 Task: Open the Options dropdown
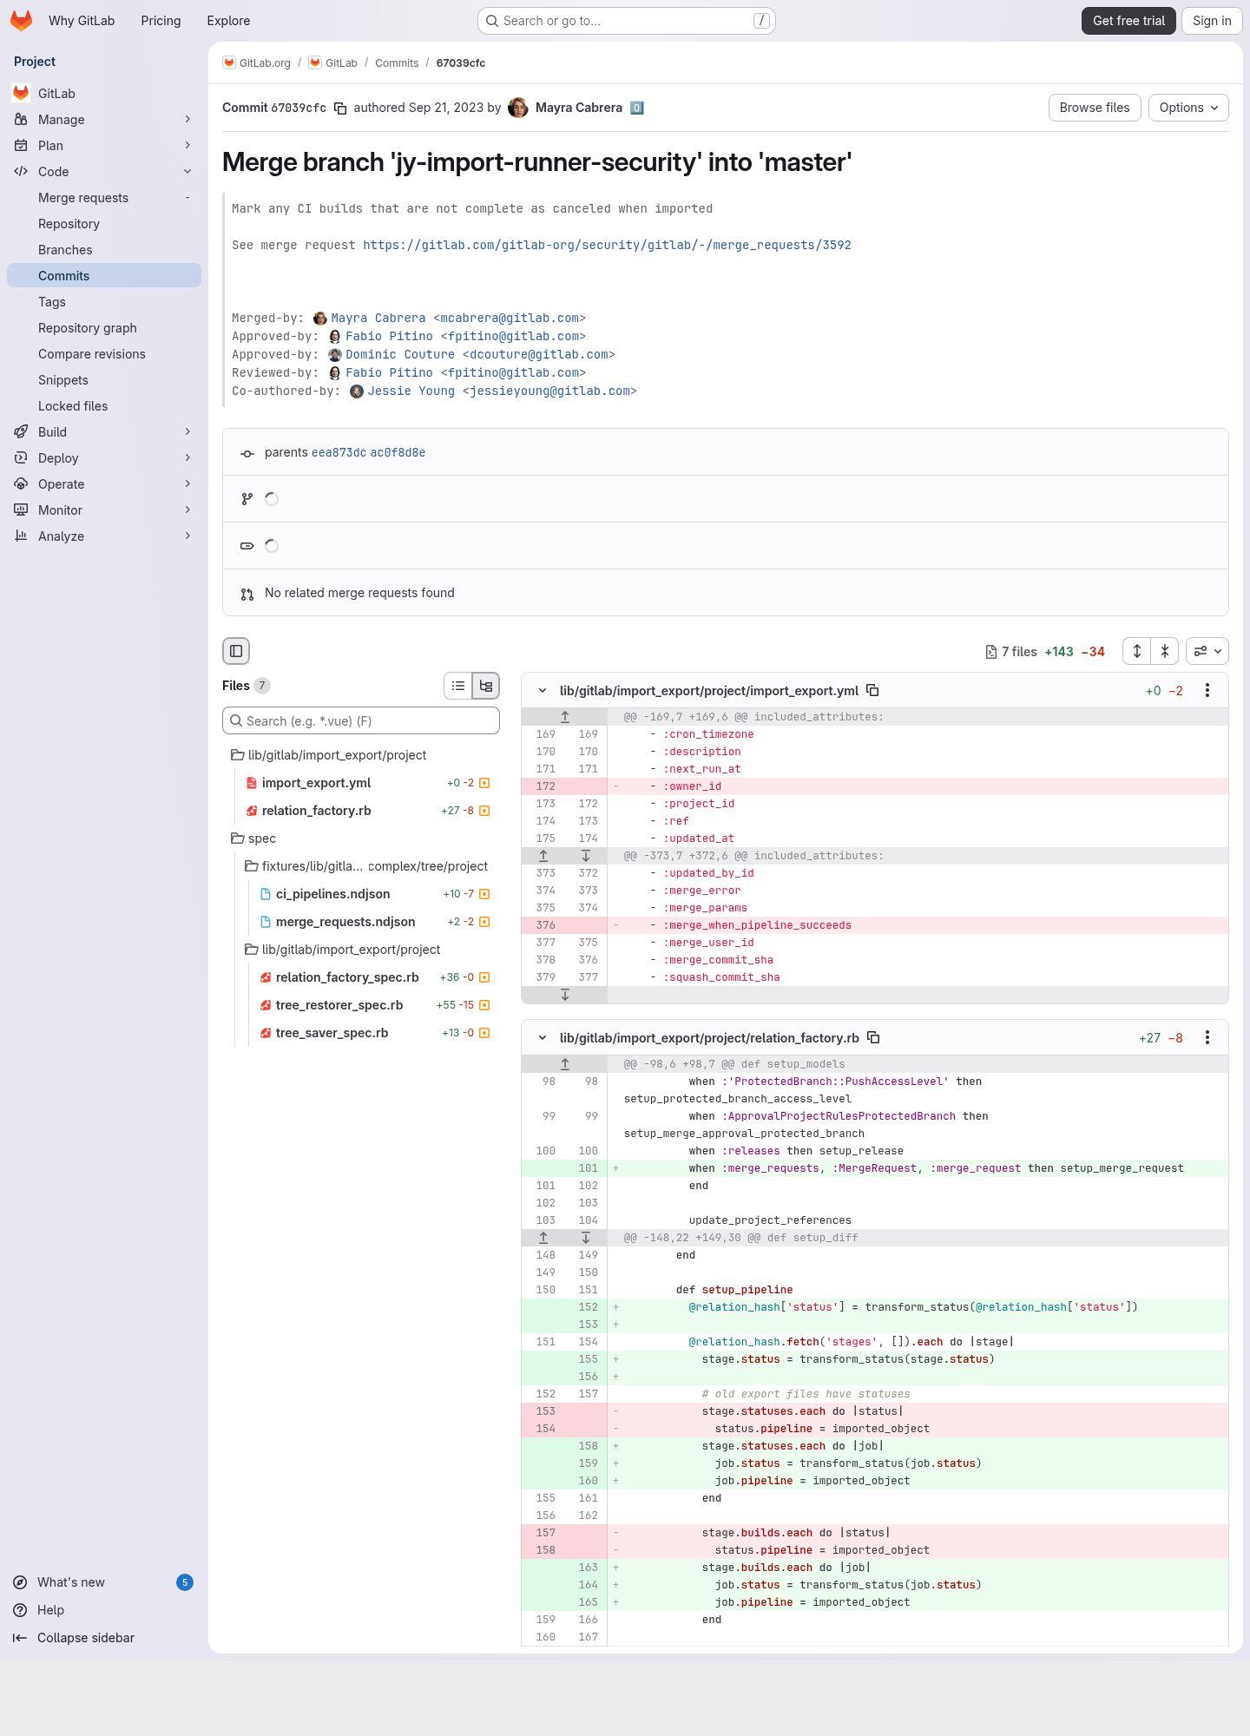point(1188,108)
